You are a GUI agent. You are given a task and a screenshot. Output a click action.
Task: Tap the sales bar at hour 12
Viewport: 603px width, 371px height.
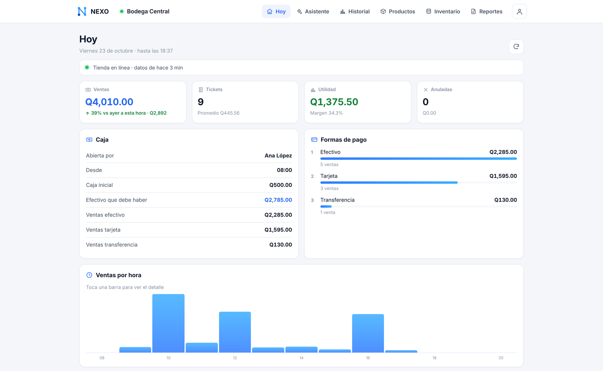point(235,332)
